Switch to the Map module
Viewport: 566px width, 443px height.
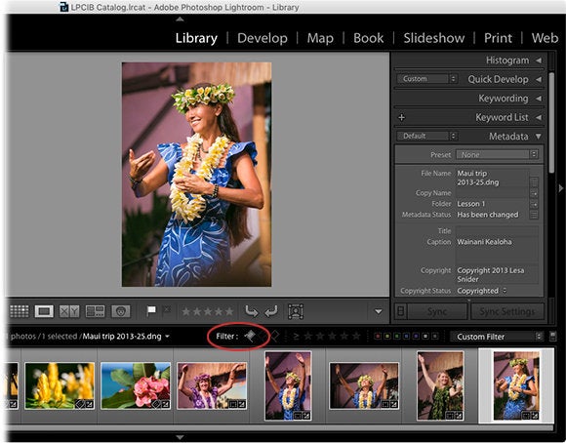[x=320, y=38]
